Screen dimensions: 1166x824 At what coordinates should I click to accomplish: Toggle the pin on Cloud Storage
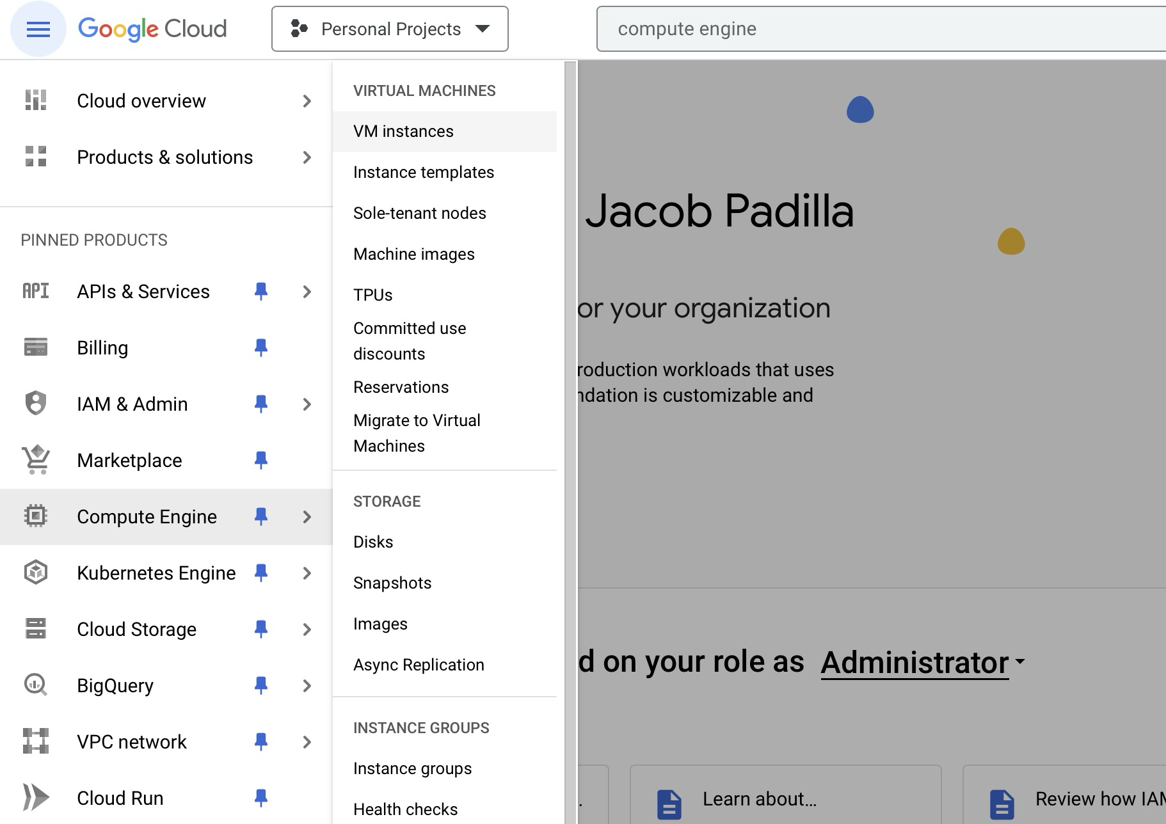[261, 629]
